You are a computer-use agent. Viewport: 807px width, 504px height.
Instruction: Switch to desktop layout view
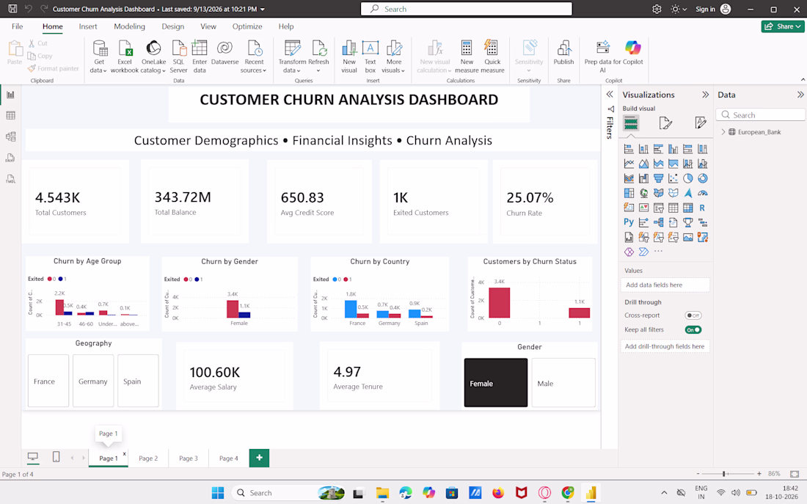click(x=32, y=456)
